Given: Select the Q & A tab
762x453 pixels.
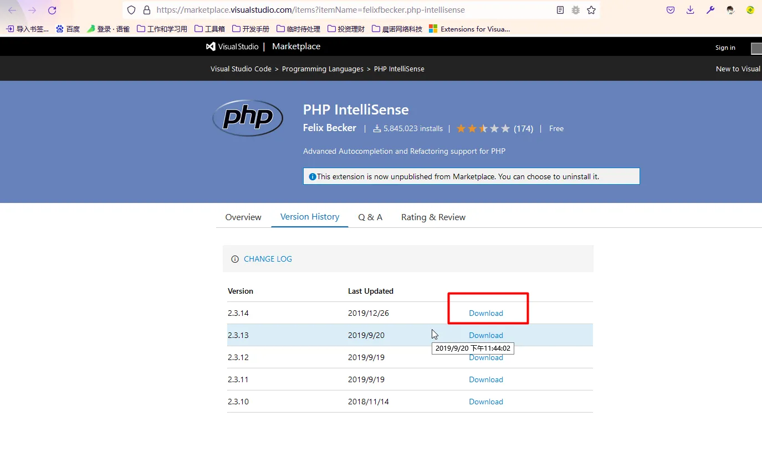Looking at the screenshot, I should point(370,217).
